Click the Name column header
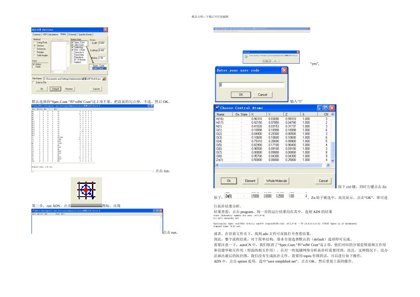The image size is (420, 297). (x=224, y=114)
